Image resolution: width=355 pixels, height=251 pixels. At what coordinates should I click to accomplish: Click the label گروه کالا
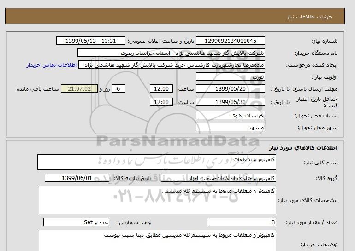pos(327,178)
